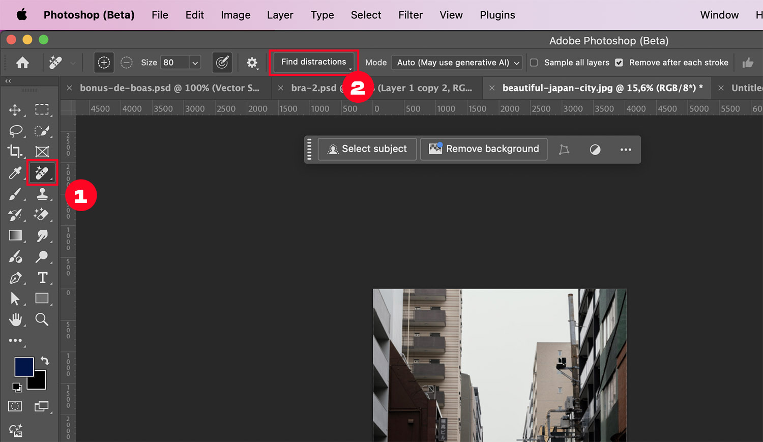Select the Frame tool
The image size is (763, 442).
(x=42, y=152)
